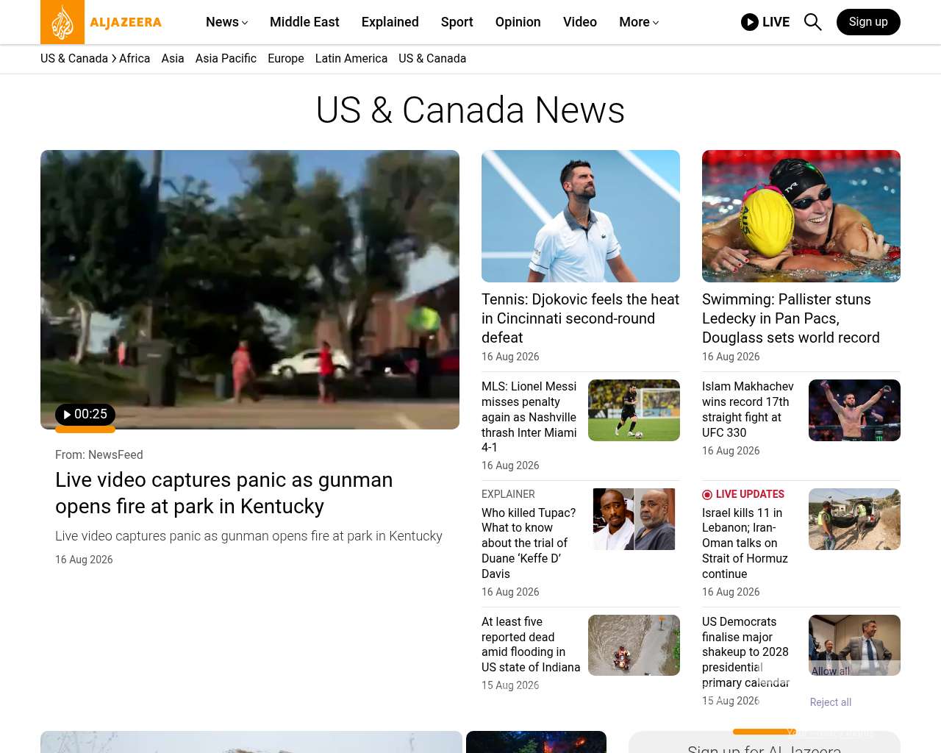Click the Kentucky video summary text

click(248, 536)
